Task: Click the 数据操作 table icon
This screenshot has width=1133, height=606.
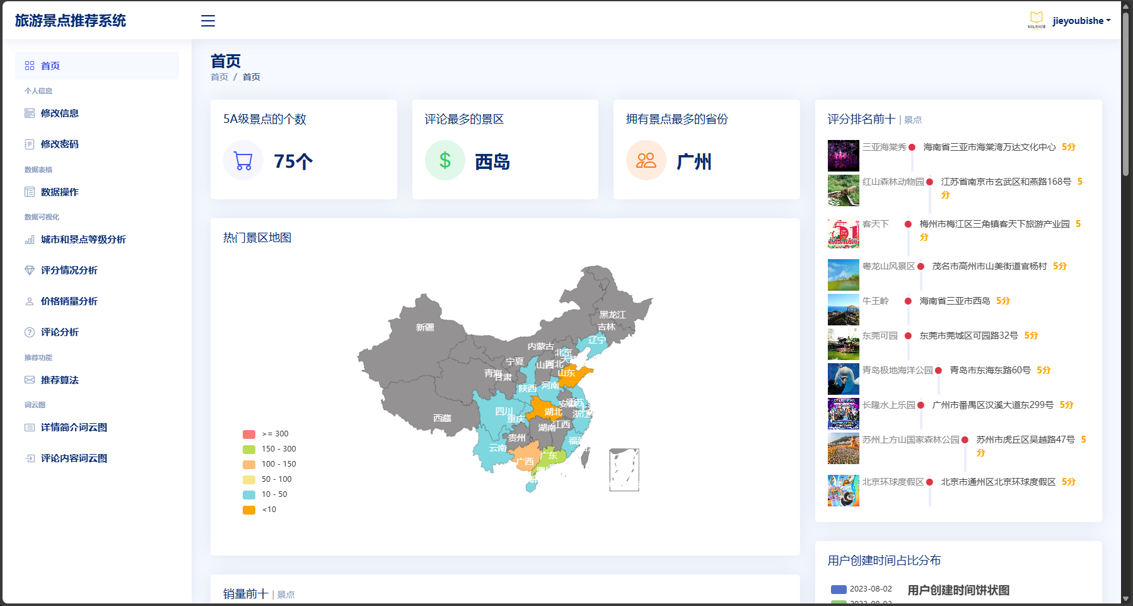Action: pos(30,192)
